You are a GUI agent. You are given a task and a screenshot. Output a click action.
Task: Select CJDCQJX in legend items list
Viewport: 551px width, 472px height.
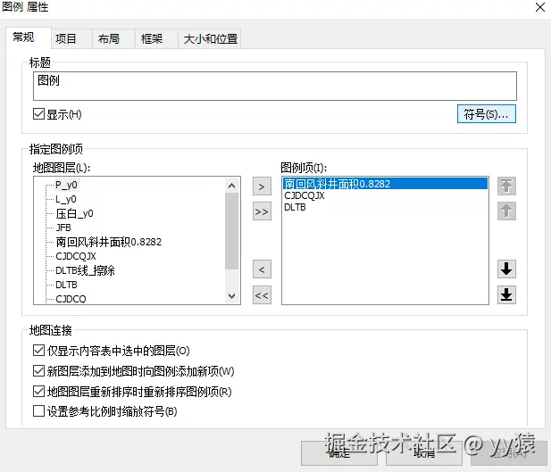tap(305, 195)
